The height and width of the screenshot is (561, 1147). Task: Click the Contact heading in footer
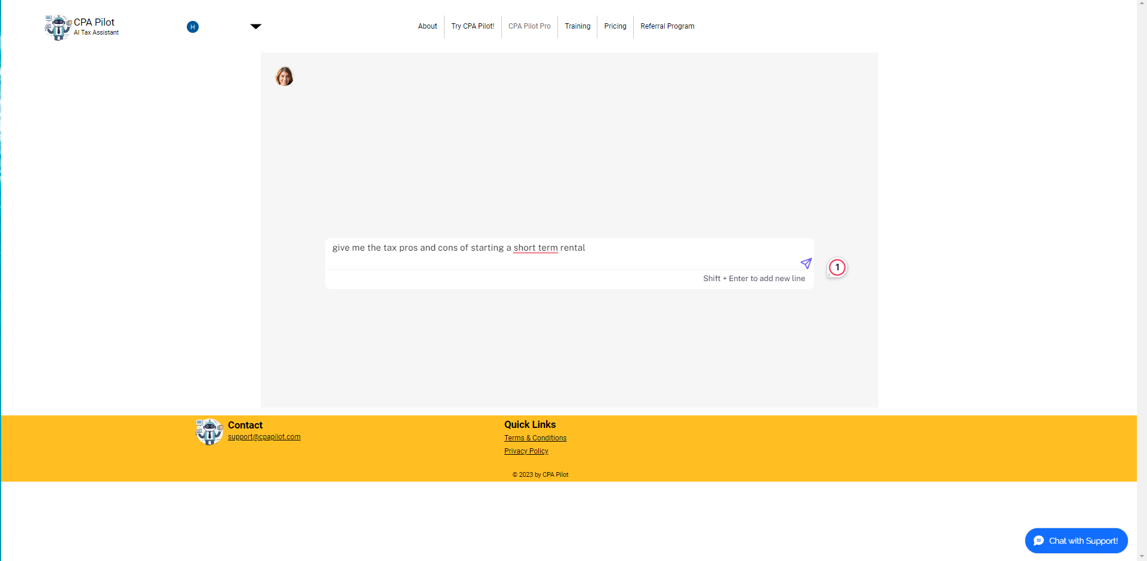[x=245, y=425]
